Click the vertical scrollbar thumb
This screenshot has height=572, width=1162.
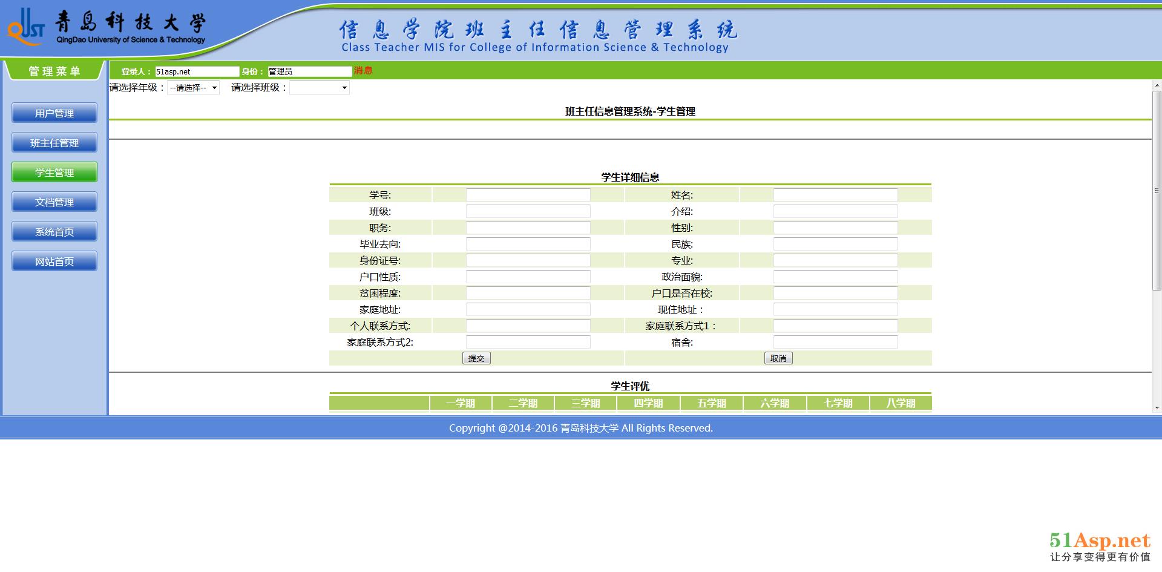[1157, 190]
